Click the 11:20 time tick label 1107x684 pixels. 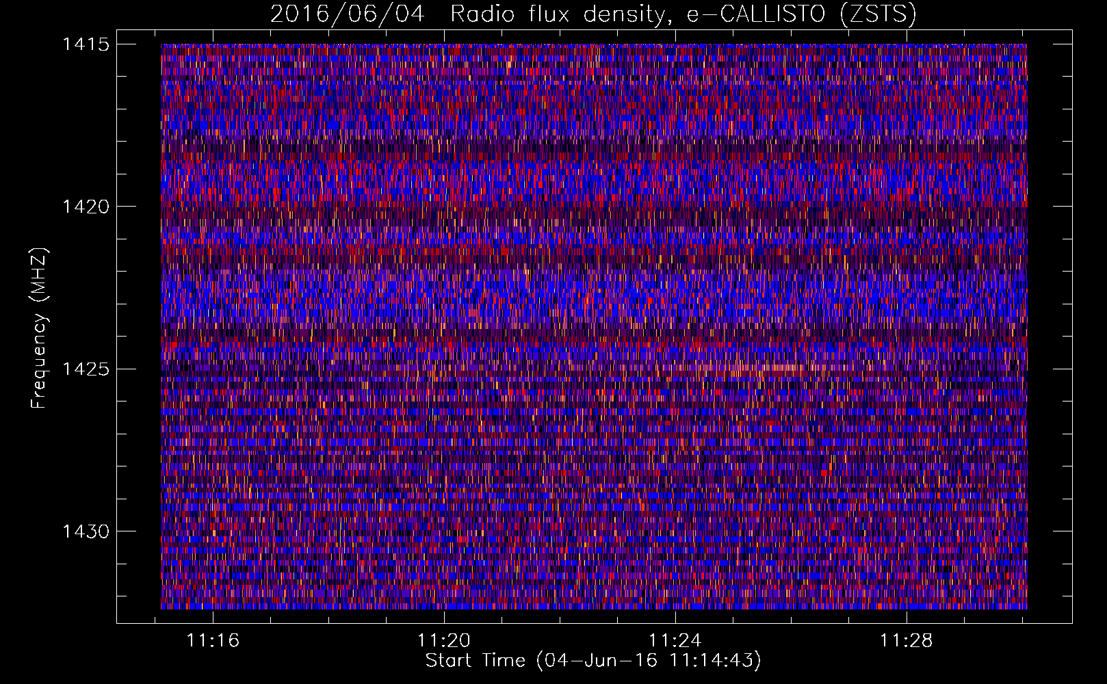click(x=444, y=641)
